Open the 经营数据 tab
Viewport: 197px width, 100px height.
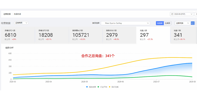[x=7, y=14]
